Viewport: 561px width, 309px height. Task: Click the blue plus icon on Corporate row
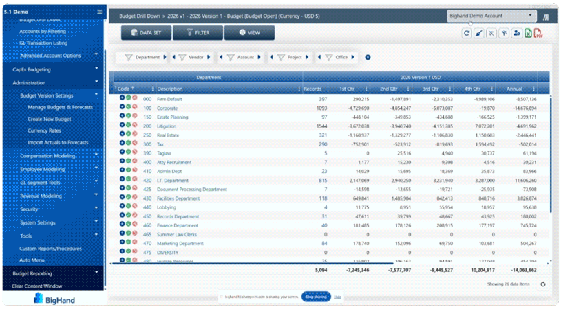122,106
